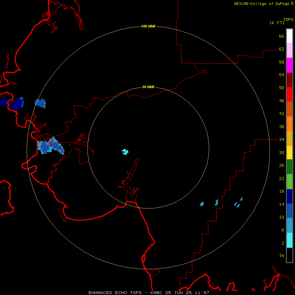Click the cyan echo near radar center
Image resolution: width=295 pixels, height=295 pixels.
(125, 152)
